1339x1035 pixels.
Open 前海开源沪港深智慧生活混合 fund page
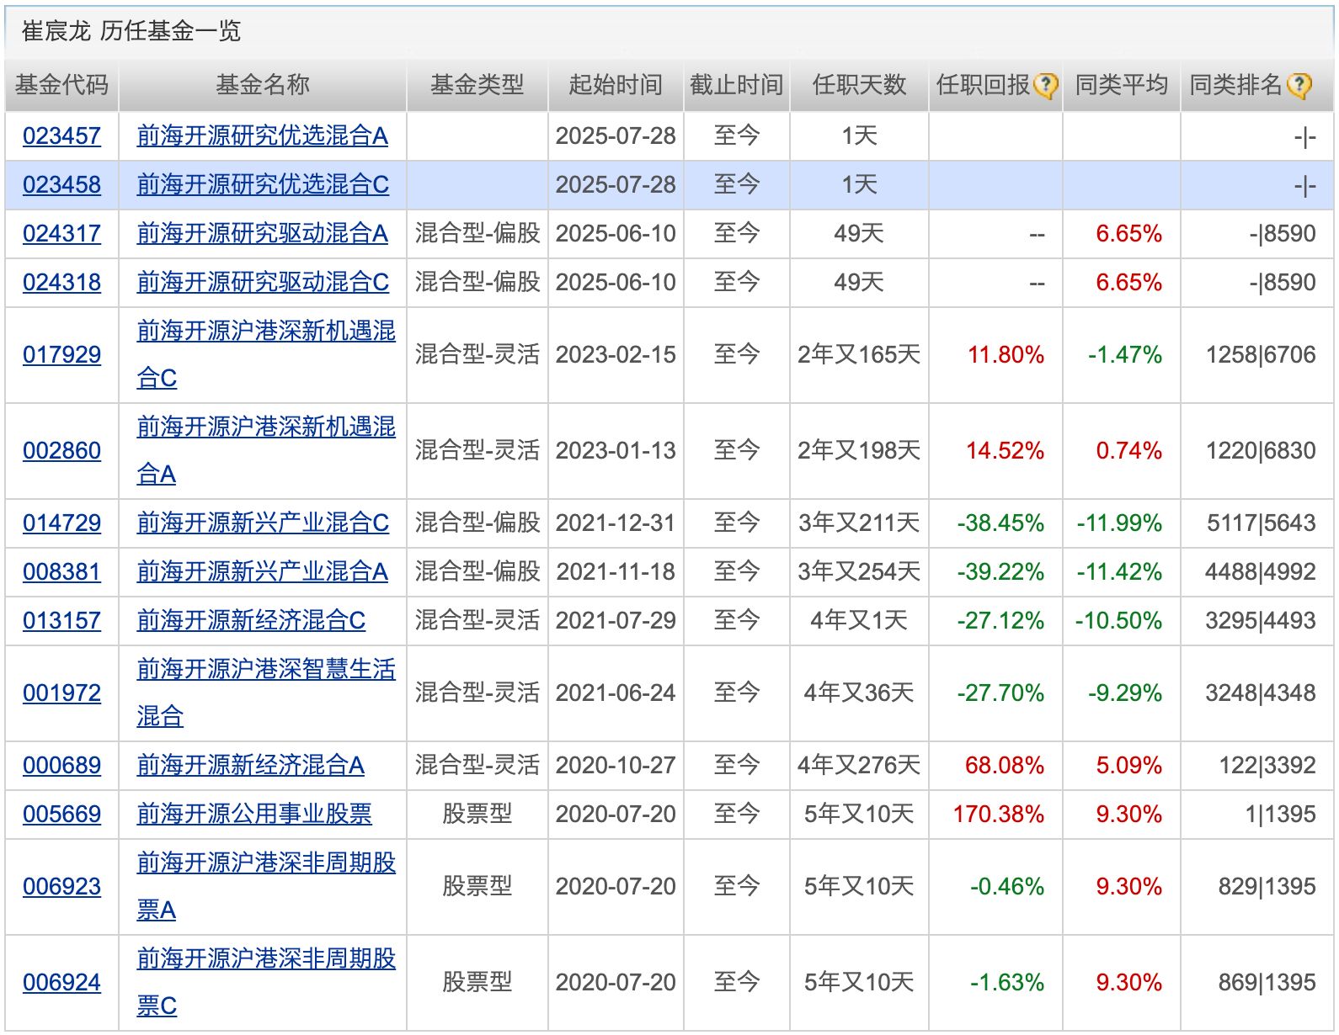(x=265, y=669)
